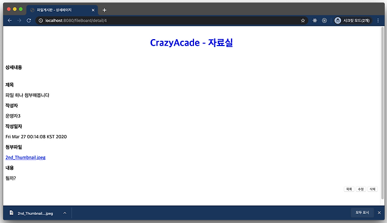Open the downloaded 2nd_Thumbnail jpeg in the download bar

[35, 213]
